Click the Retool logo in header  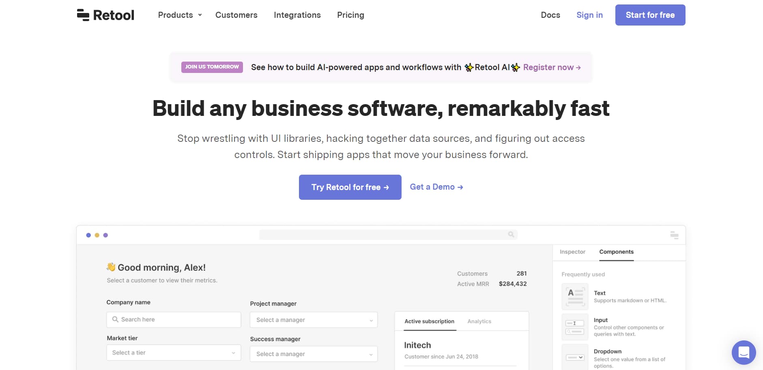click(x=105, y=15)
